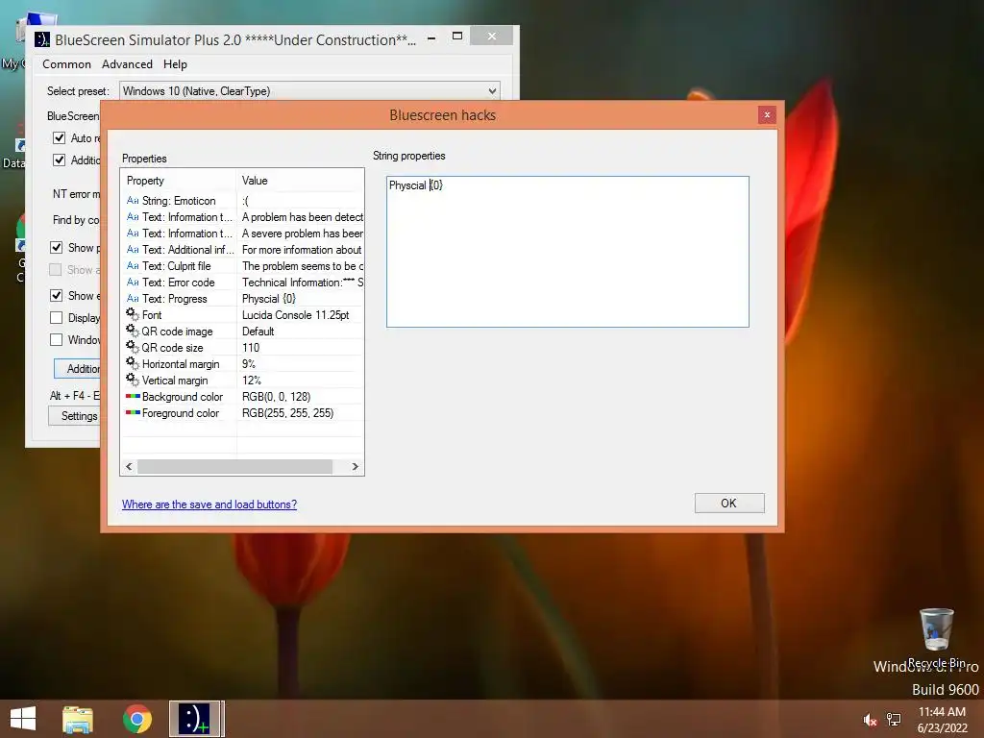Viewport: 984px width, 738px height.
Task: Open the Recycle Bin on desktop
Action: point(936,636)
